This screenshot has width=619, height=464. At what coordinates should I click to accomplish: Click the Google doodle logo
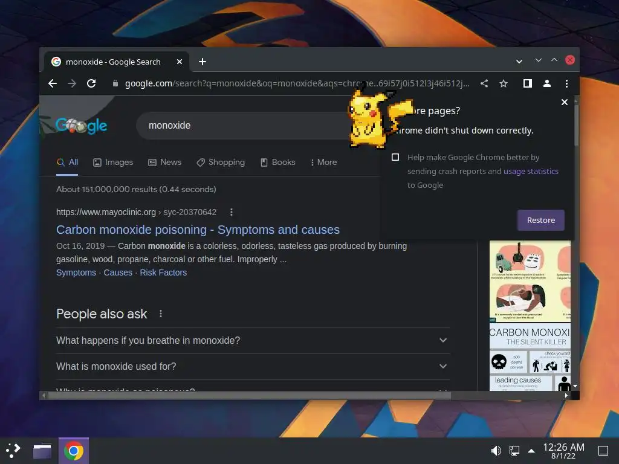click(x=82, y=126)
